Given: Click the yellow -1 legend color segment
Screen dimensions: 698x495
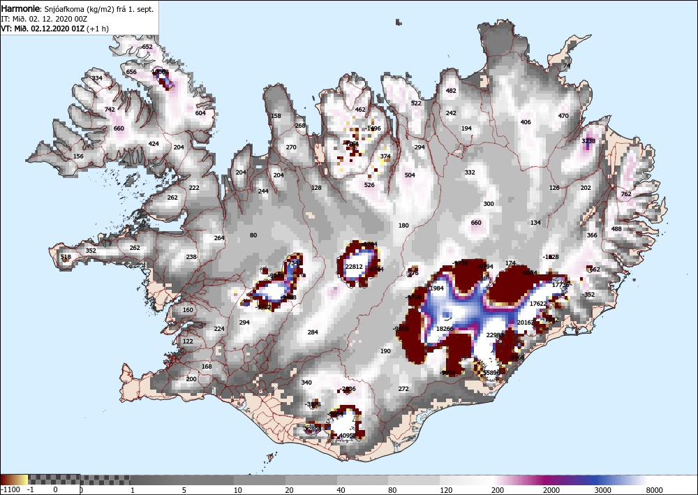Looking at the screenshot, I should click(22, 480).
